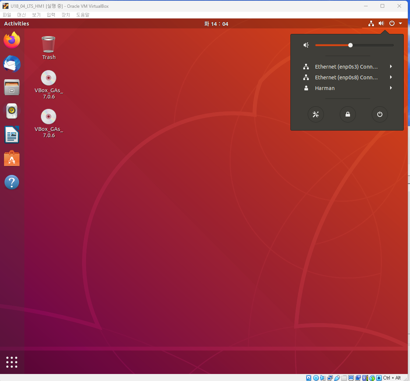Show Applications grid at dock bottom

click(12, 362)
